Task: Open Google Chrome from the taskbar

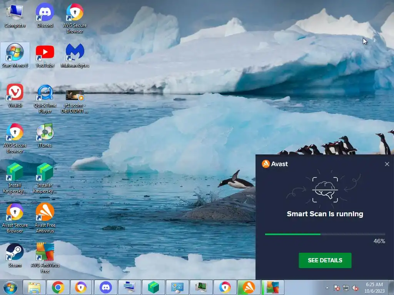Action: coord(58,287)
